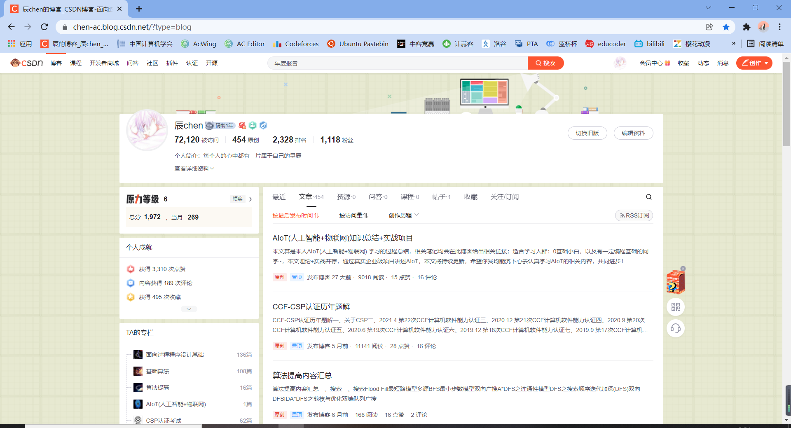Image resolution: width=791 pixels, height=428 pixels.
Task: Expand the 个人成就 chevron
Action: [189, 309]
